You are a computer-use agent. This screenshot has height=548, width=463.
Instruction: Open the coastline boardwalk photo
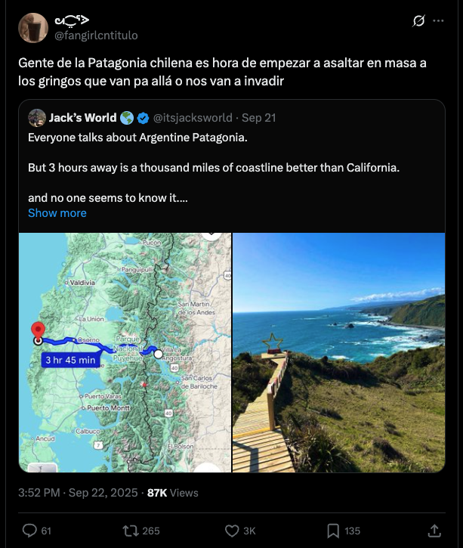[338, 353]
